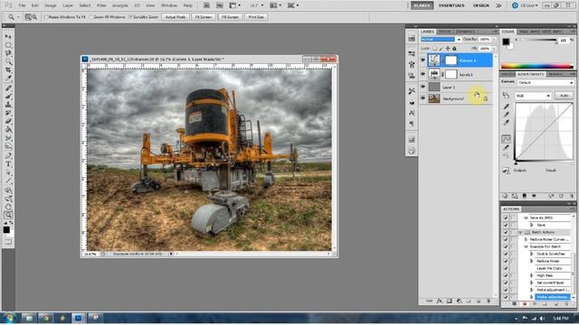Viewport: 579px width, 325px height.
Task: Open Curves preset Default dropdown
Action: 546,82
